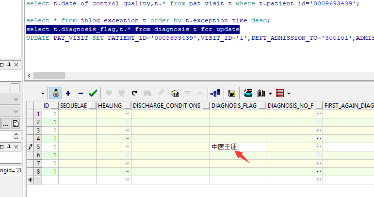Open DIAGNOSIS_NO_F ellipsis in row 2
The width and height of the screenshot is (374, 197).
pos(319,122)
